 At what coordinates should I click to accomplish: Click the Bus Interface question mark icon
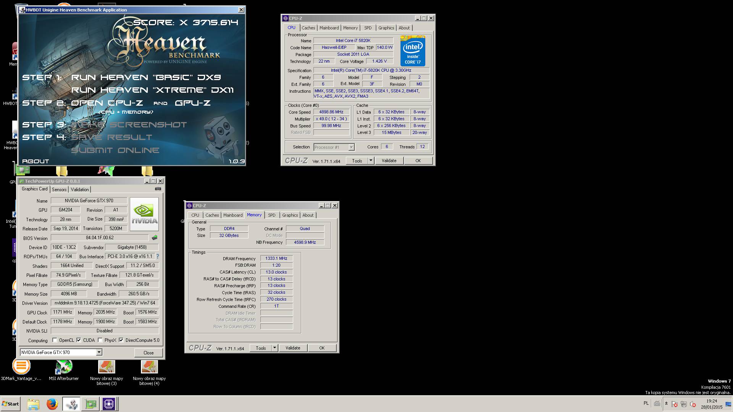[157, 256]
